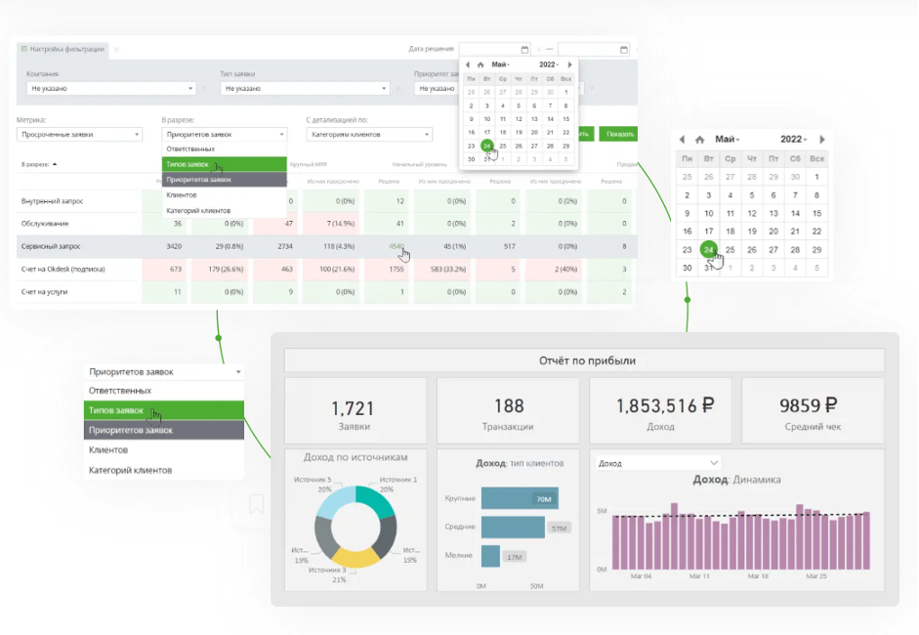This screenshot has height=635, width=919.
Task: Choose Категорий клиентов in the enlarged dropdown list
Action: tap(130, 470)
